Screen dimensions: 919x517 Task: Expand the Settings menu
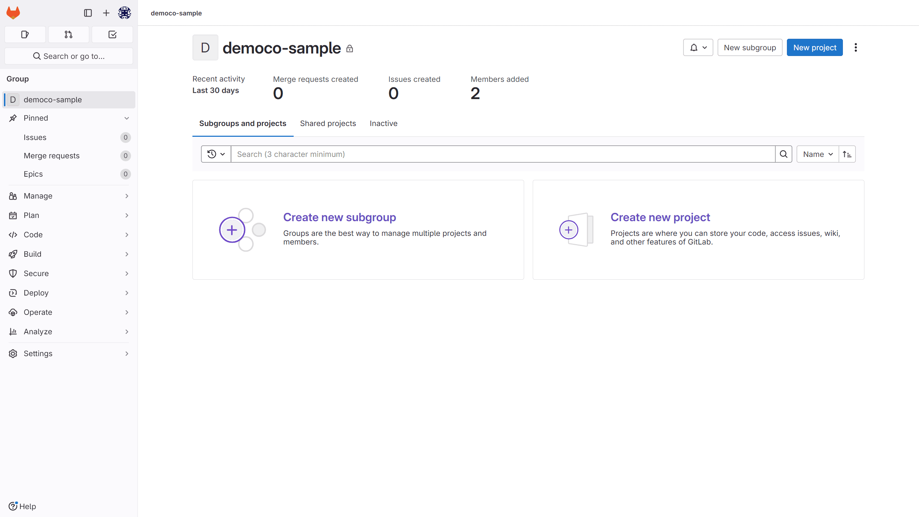[69, 354]
